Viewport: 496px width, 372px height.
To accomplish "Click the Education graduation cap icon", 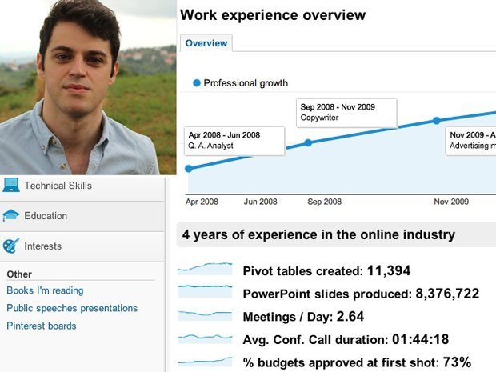I will coord(11,215).
